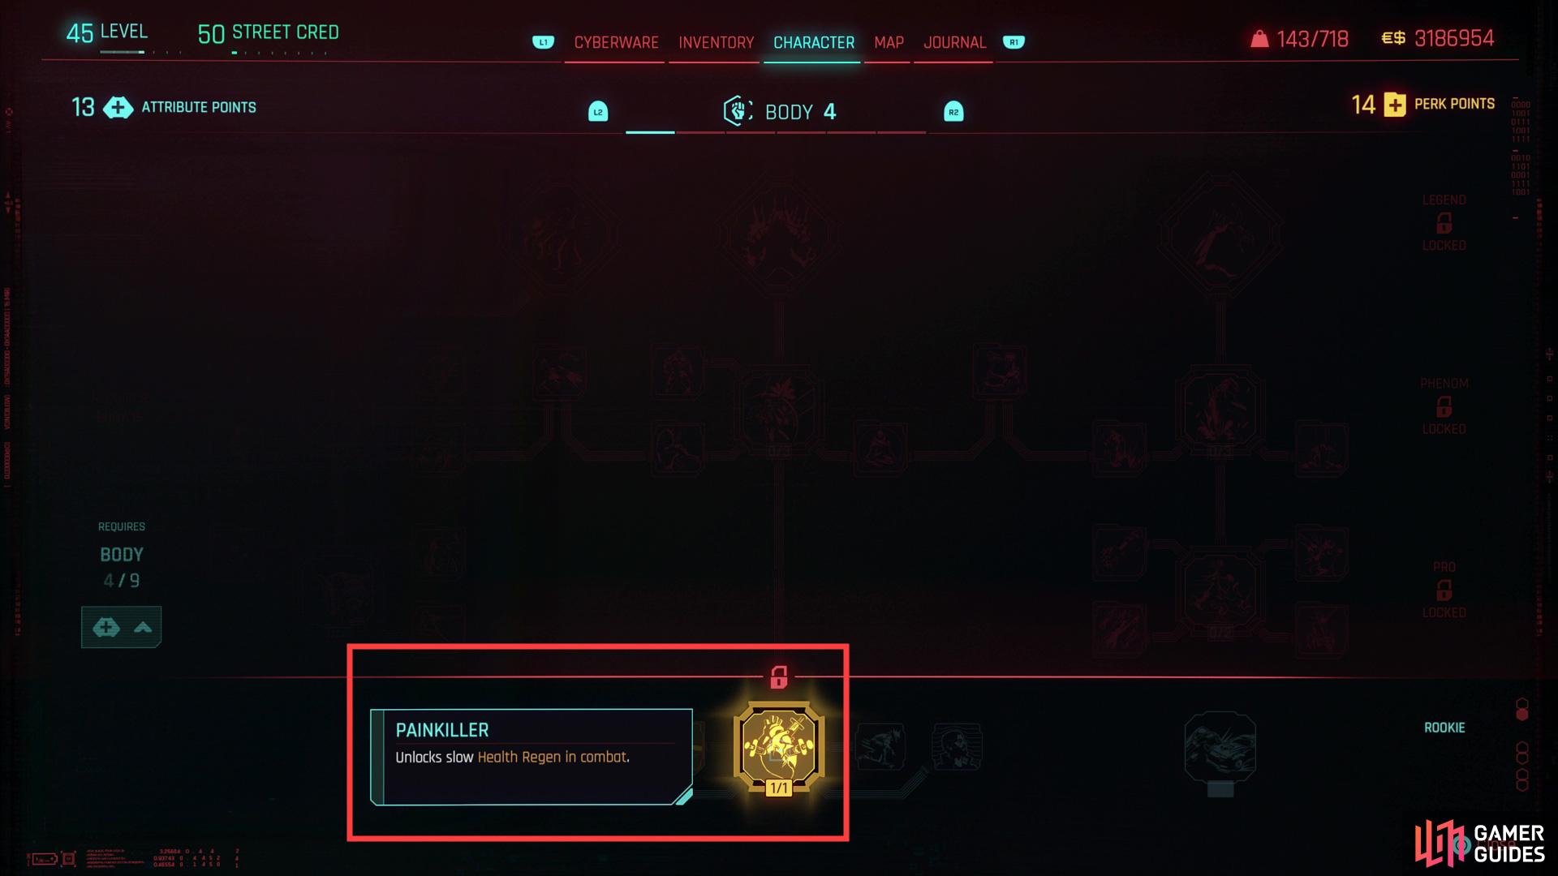
Task: Expand Character skill category left
Action: click(x=598, y=111)
